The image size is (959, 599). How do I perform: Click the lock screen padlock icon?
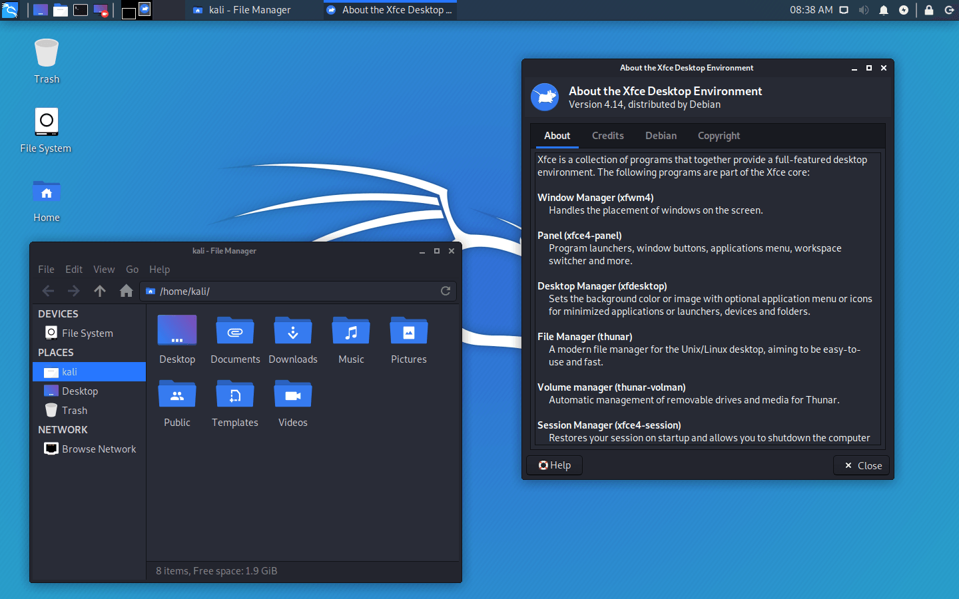[x=929, y=10]
